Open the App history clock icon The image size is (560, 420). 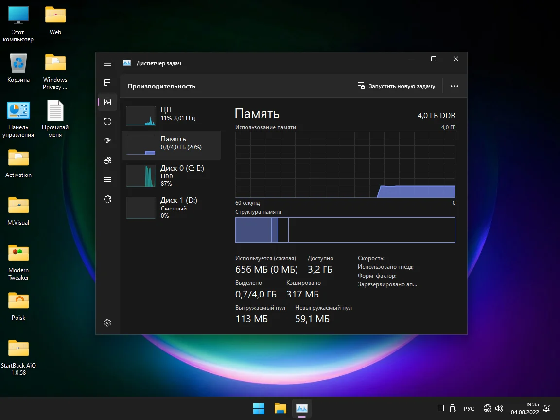[x=107, y=122]
